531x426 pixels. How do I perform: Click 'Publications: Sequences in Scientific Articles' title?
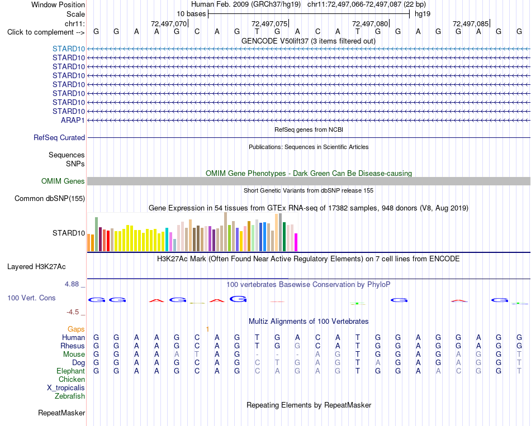309,147
